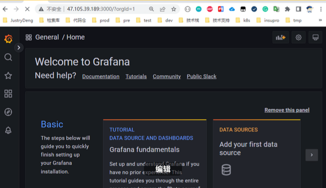The height and width of the screenshot is (188, 326).
Task: Open the Public Slack link
Action: [x=201, y=76]
